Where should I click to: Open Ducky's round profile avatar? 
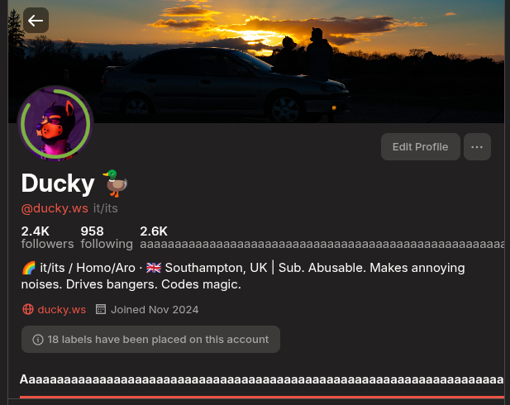coord(55,124)
